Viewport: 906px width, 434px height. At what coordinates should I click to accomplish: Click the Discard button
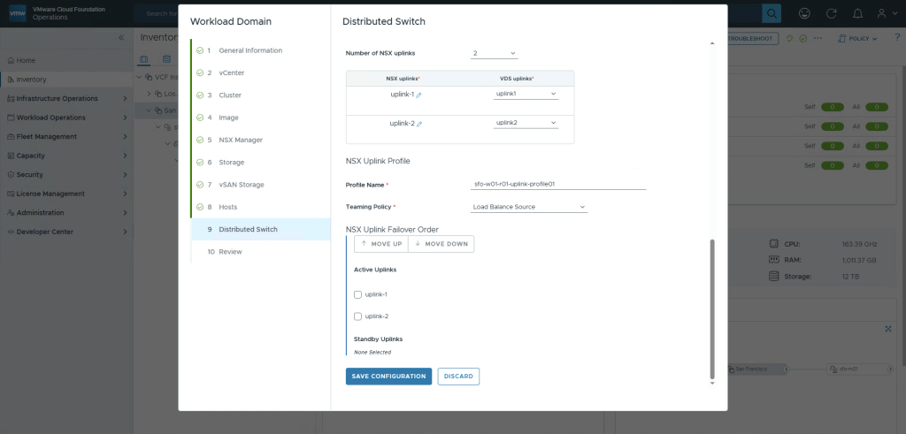[458, 377]
